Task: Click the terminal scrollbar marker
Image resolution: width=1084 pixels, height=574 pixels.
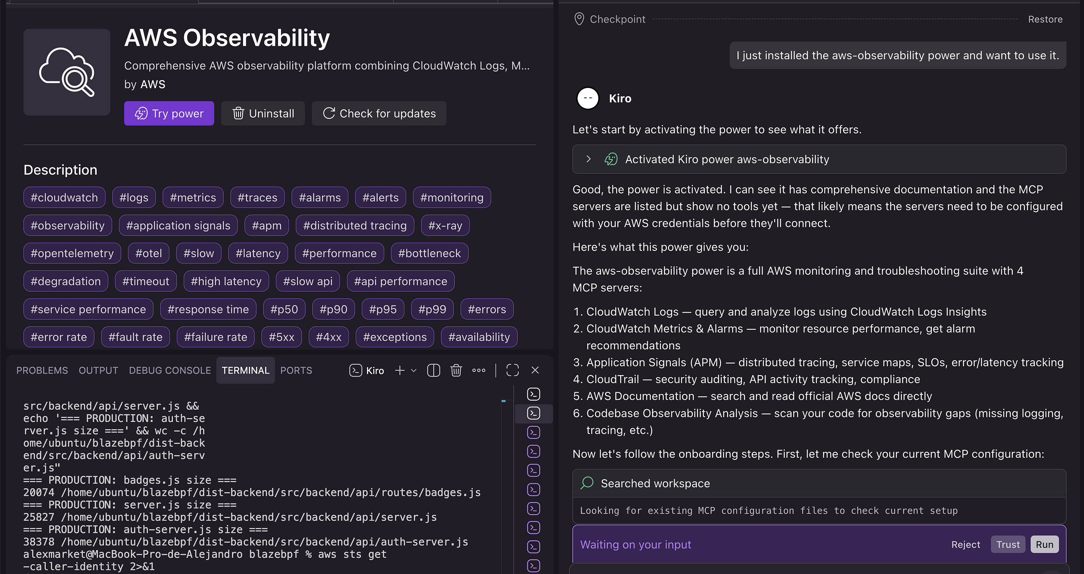Action: 503,401
